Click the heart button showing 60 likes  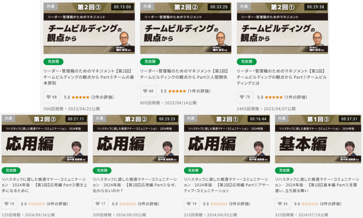pyautogui.click(x=148, y=91)
